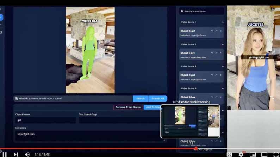The height and width of the screenshot is (157, 280).
Task: Select the Object 2: girl list item
Action: [201, 77]
